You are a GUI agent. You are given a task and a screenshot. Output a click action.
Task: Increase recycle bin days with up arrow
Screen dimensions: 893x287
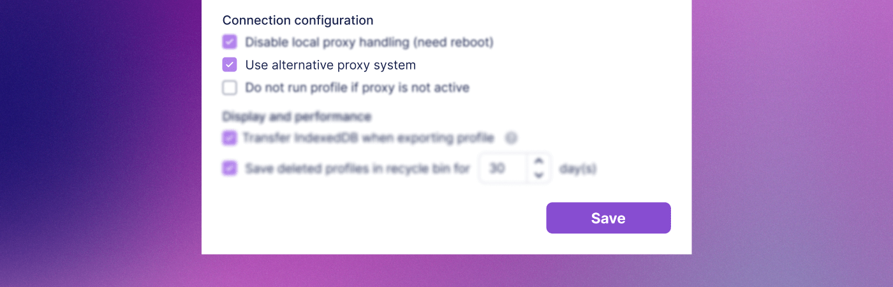(539, 161)
